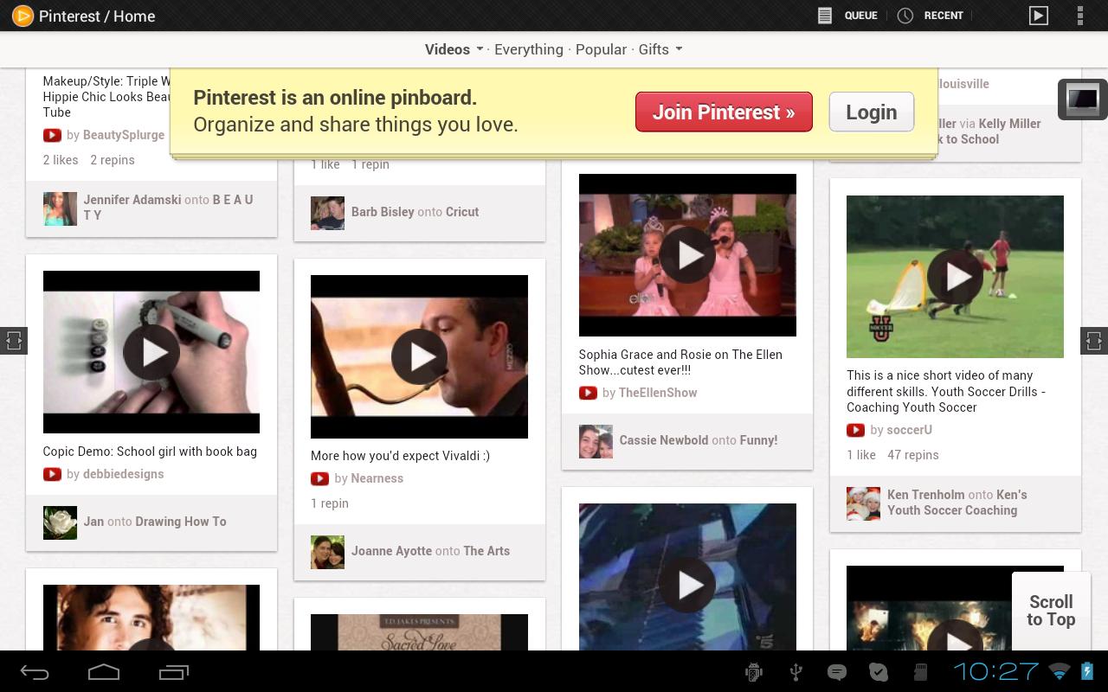Tap the SD card status icon
1108x692 pixels.
(920, 672)
